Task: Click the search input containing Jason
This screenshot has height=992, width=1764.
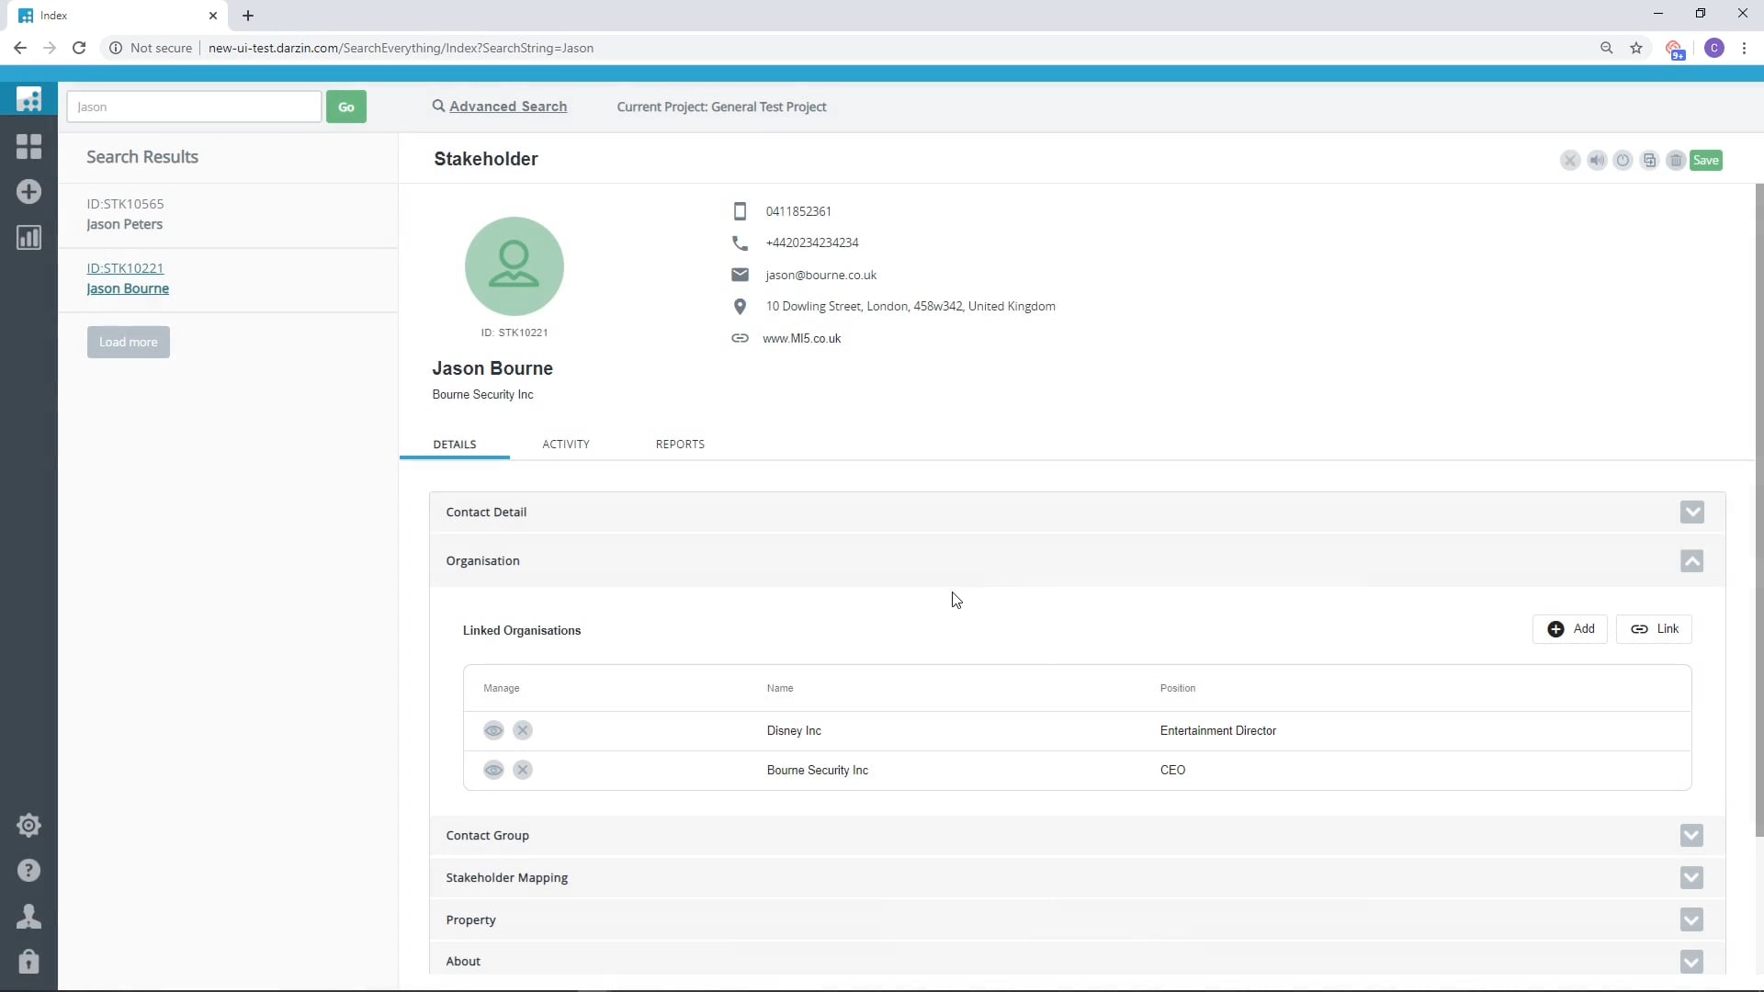Action: point(194,107)
